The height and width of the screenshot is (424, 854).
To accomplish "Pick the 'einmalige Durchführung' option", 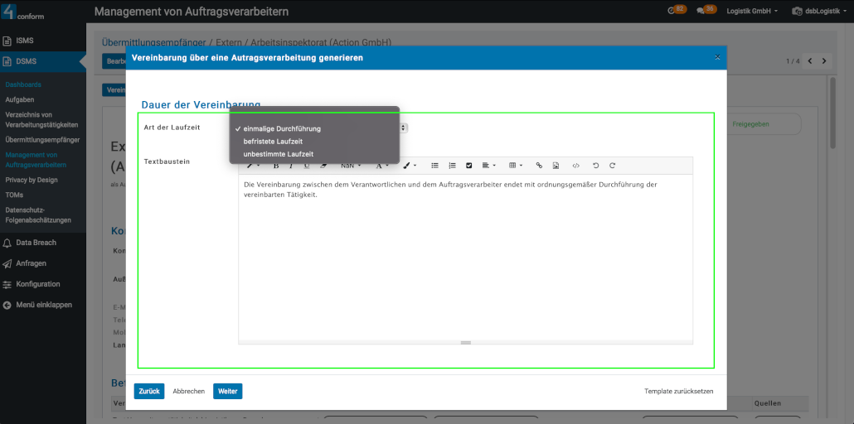I will [282, 129].
